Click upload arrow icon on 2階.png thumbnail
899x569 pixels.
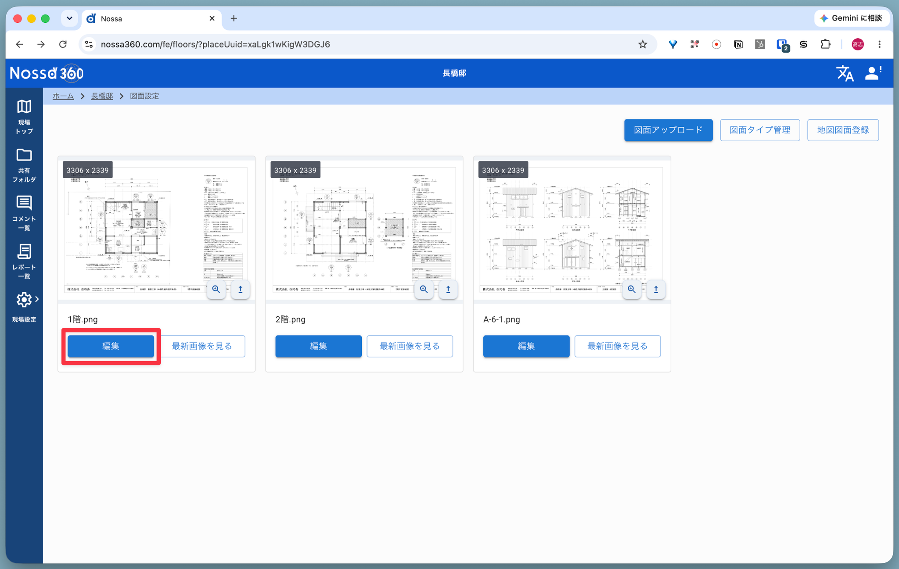[448, 289]
